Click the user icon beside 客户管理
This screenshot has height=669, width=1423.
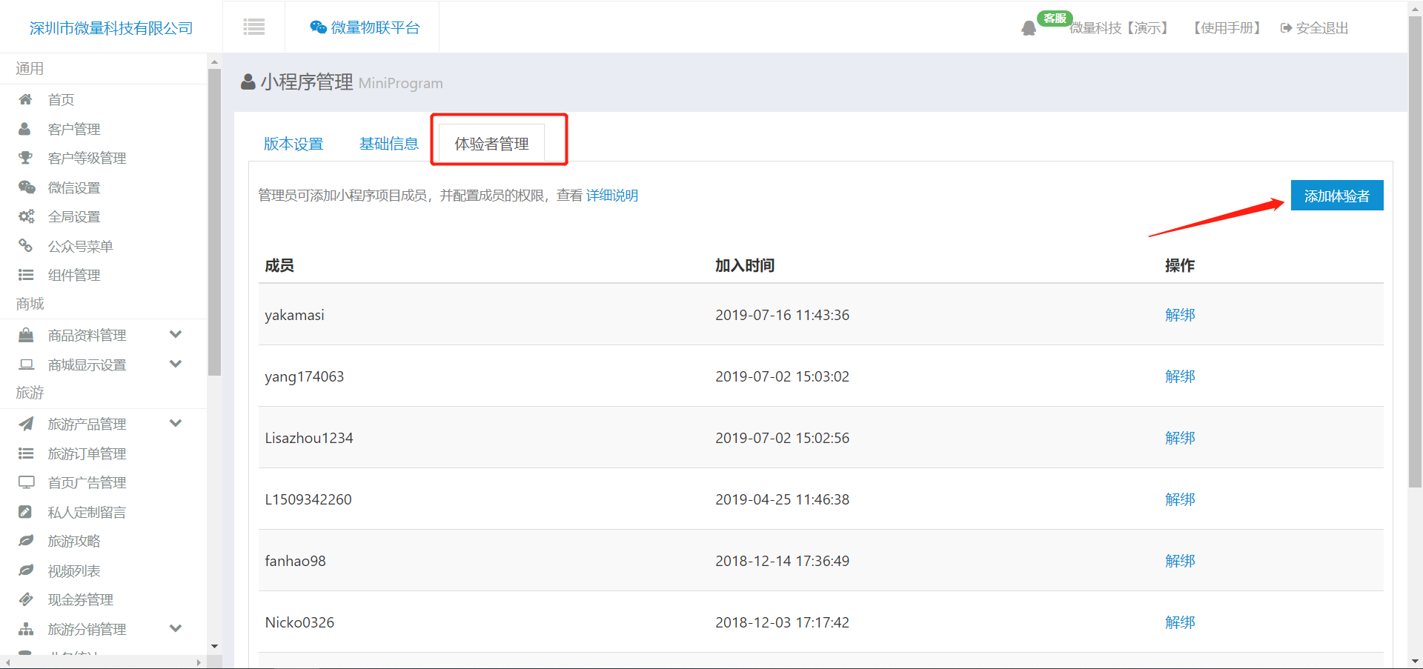coord(24,129)
